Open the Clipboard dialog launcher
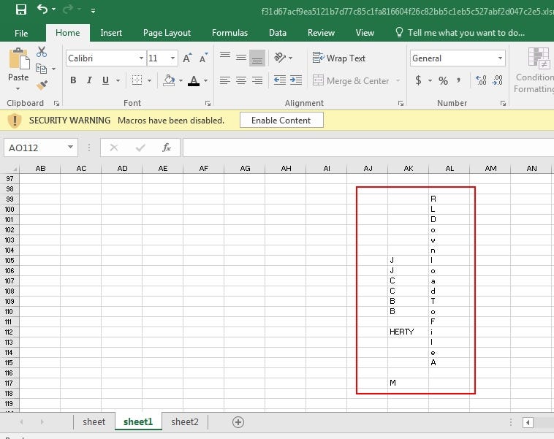This screenshot has height=439, width=554. (56, 104)
